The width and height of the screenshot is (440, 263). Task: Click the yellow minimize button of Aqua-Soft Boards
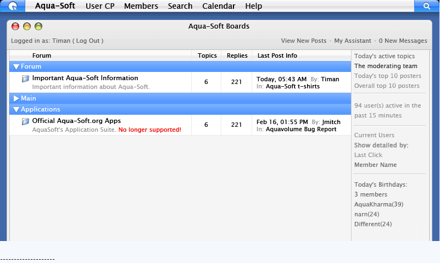click(27, 26)
